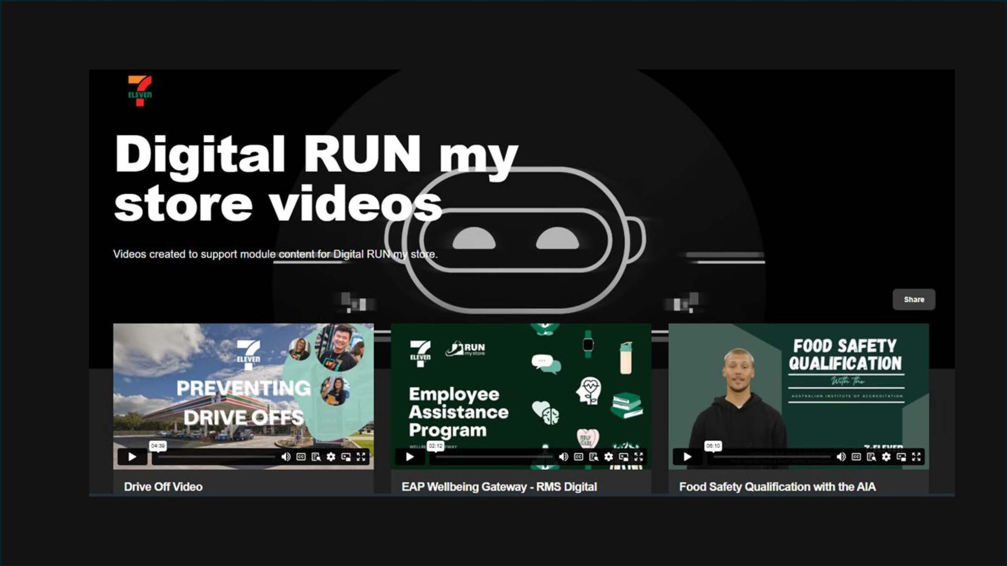The width and height of the screenshot is (1007, 566).
Task: Enter fullscreen on Drive Off video
Action: (361, 457)
